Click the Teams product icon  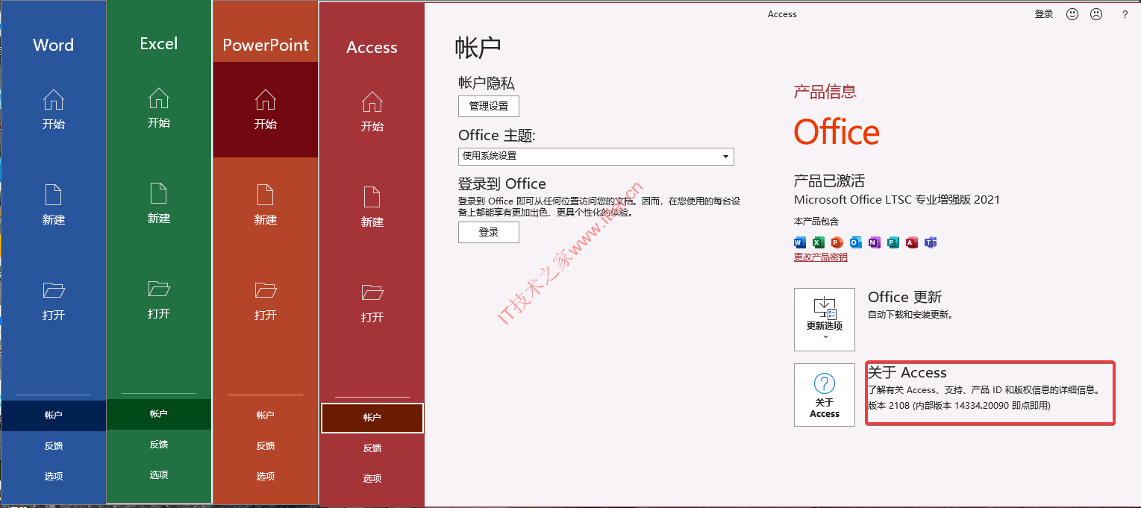click(x=931, y=242)
